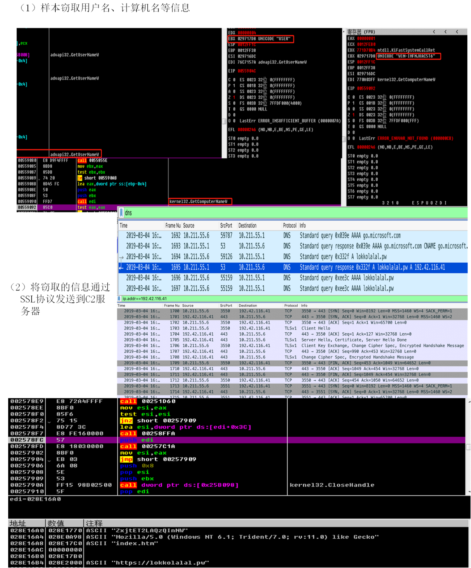Click the Info column header in the ip.addr packet list

(304, 306)
